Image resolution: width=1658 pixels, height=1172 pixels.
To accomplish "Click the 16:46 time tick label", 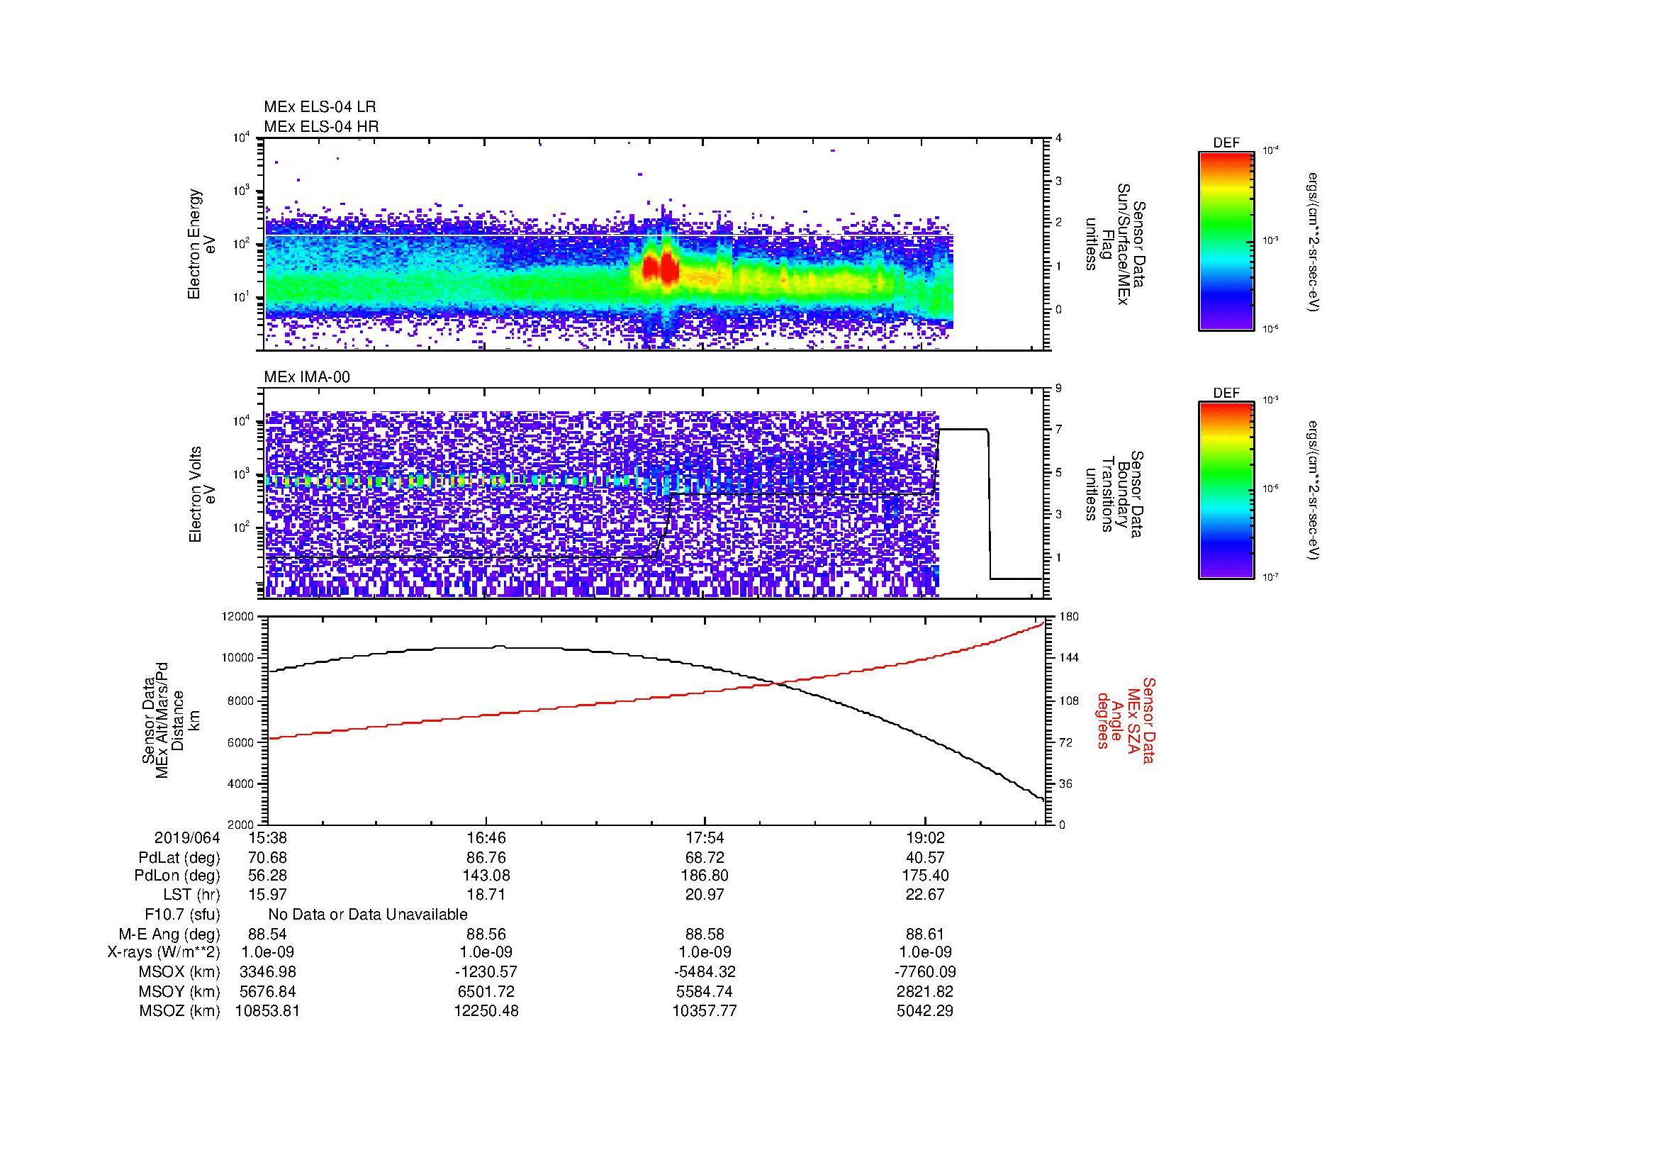I will [x=487, y=838].
